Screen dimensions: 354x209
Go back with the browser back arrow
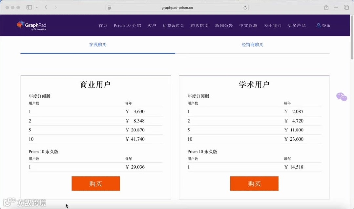[46, 8]
